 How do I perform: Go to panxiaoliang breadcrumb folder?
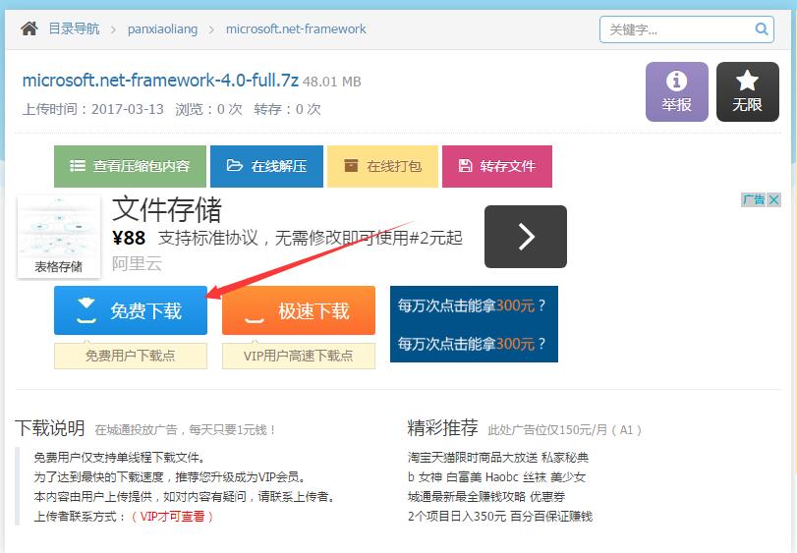[163, 28]
